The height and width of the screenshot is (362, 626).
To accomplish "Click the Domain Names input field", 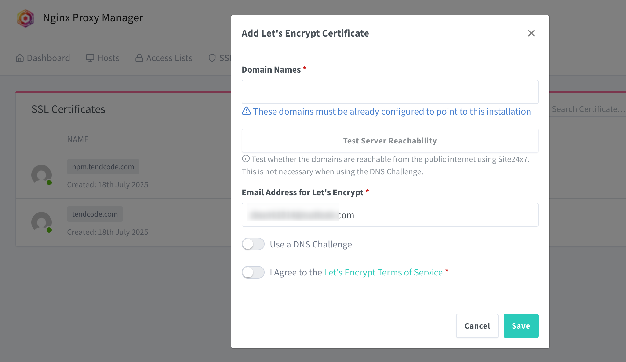I will [x=390, y=92].
